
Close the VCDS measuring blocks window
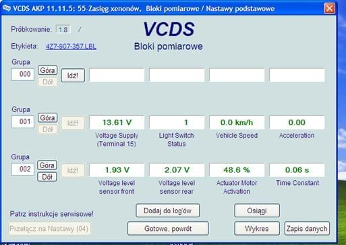329,9
